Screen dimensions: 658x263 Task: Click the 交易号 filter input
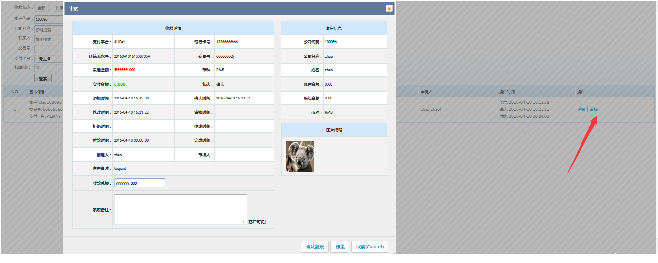48,49
